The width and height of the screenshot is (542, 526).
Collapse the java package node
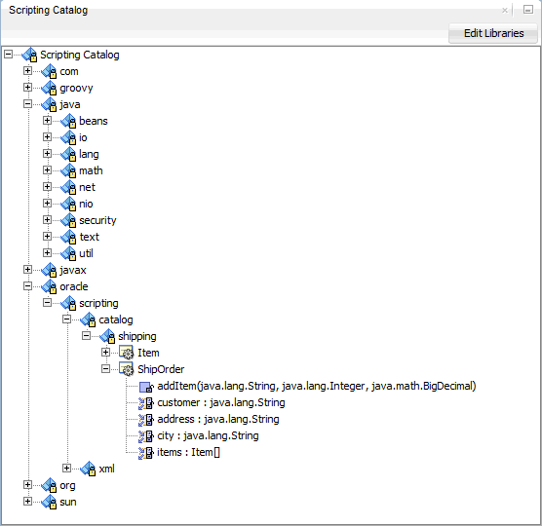27,104
